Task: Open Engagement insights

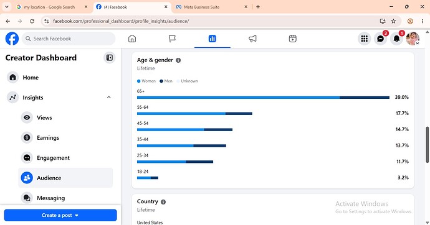Action: (65, 158)
